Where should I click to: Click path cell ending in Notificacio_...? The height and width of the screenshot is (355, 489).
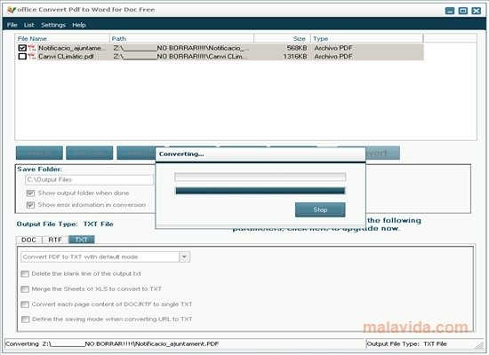pyautogui.click(x=181, y=48)
